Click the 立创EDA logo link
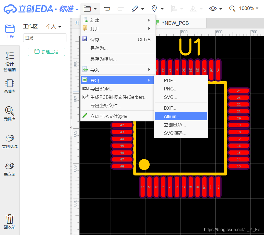This screenshot has width=264, height=235. click(35, 9)
